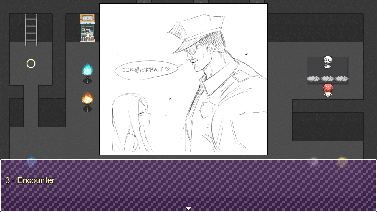The height and width of the screenshot is (212, 377).
Task: Click the Japanese speech bubble in the sketch
Action: click(146, 70)
